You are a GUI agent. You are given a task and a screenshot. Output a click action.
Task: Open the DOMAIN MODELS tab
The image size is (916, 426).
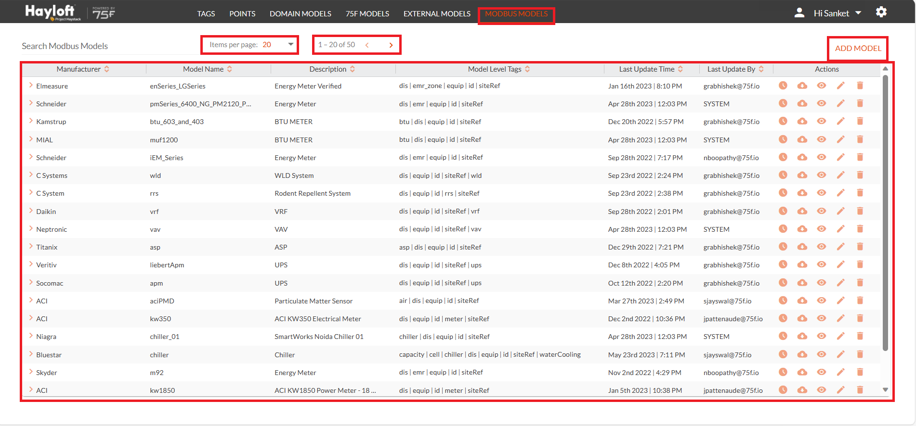tap(301, 14)
